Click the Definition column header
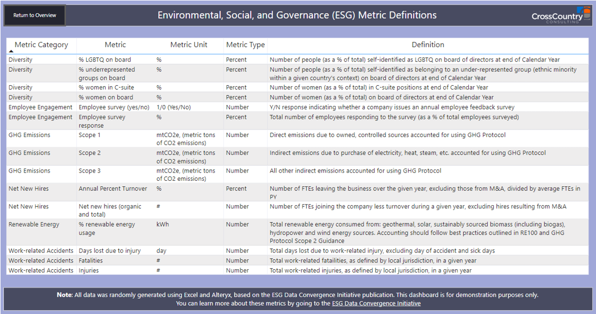596x314 pixels. tap(427, 45)
